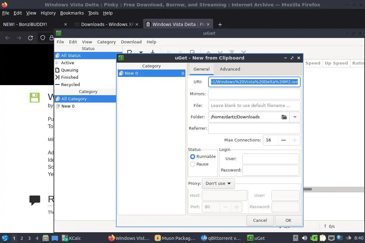The width and height of the screenshot is (365, 243).
Task: Open volume control in system tray
Action: point(304,238)
